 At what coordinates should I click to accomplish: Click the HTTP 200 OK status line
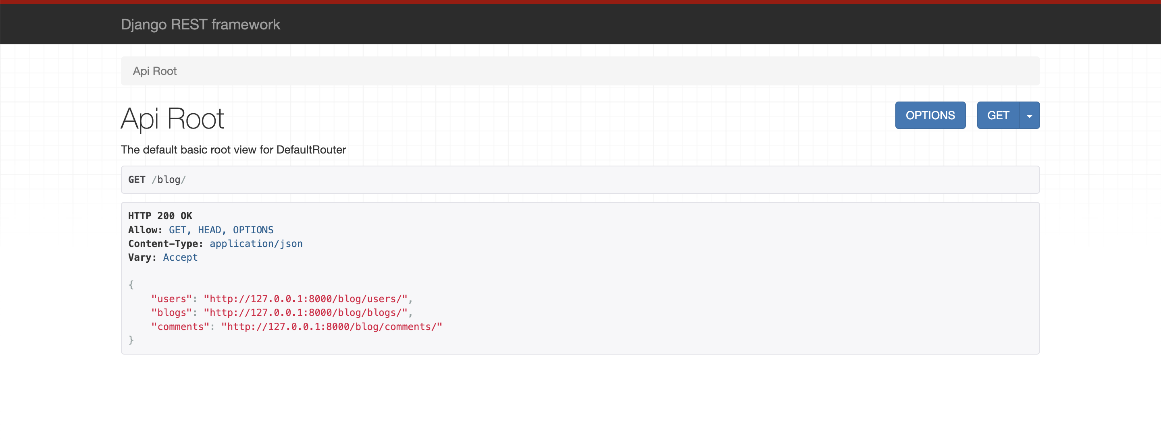(x=160, y=216)
